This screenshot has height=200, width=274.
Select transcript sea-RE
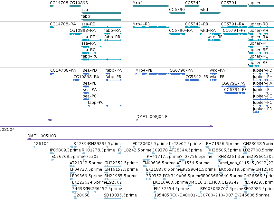tap(91, 40)
